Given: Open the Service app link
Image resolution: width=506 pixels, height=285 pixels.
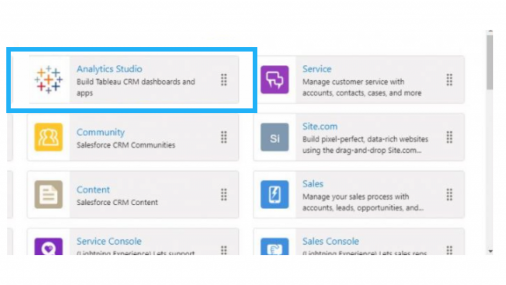Looking at the screenshot, I should pyautogui.click(x=317, y=69).
